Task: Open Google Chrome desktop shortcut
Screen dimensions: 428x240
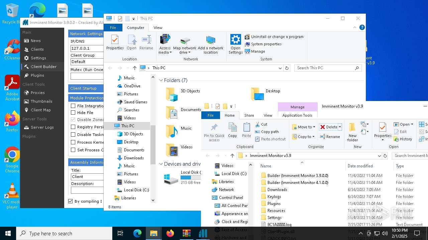Action: coord(12,160)
